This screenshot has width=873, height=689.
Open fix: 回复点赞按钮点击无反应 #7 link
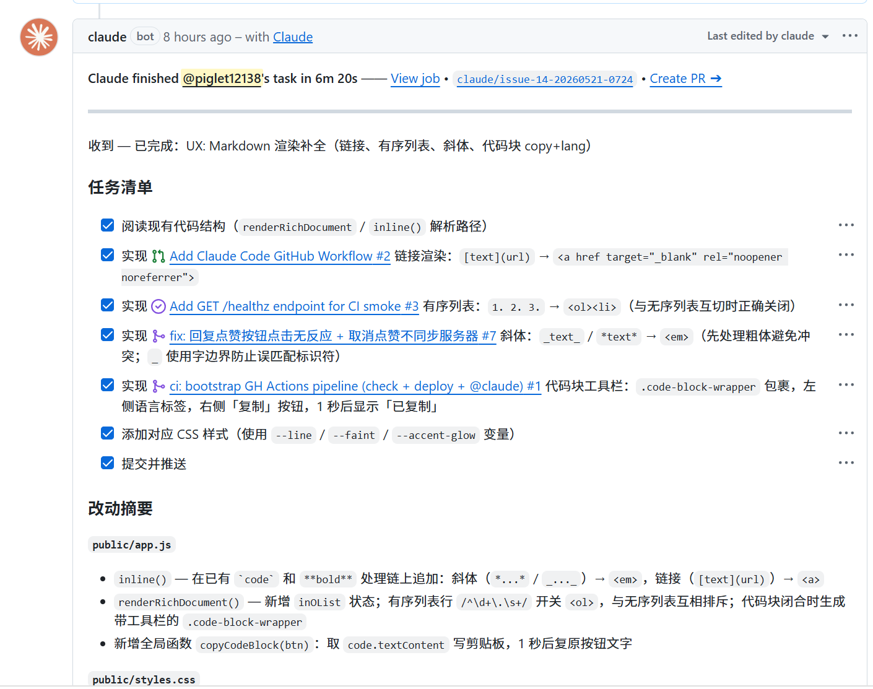tap(333, 336)
